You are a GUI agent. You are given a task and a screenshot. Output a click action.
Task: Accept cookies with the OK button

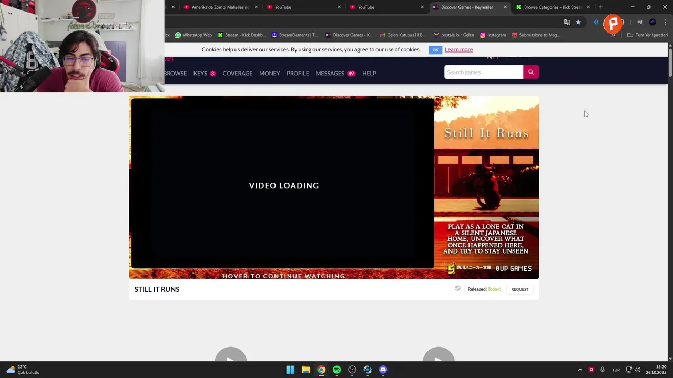pyautogui.click(x=435, y=50)
